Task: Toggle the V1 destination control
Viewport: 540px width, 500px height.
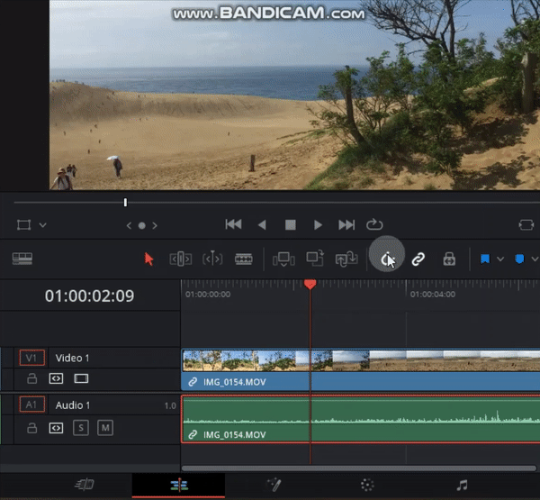Action: point(31,358)
